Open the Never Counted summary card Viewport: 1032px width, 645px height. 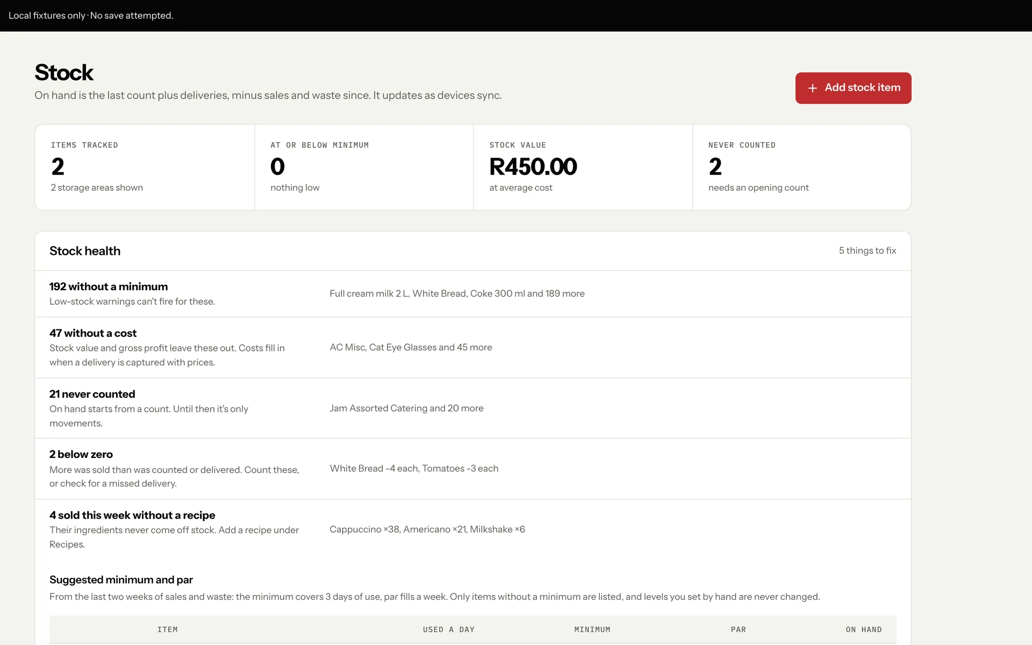[801, 167]
